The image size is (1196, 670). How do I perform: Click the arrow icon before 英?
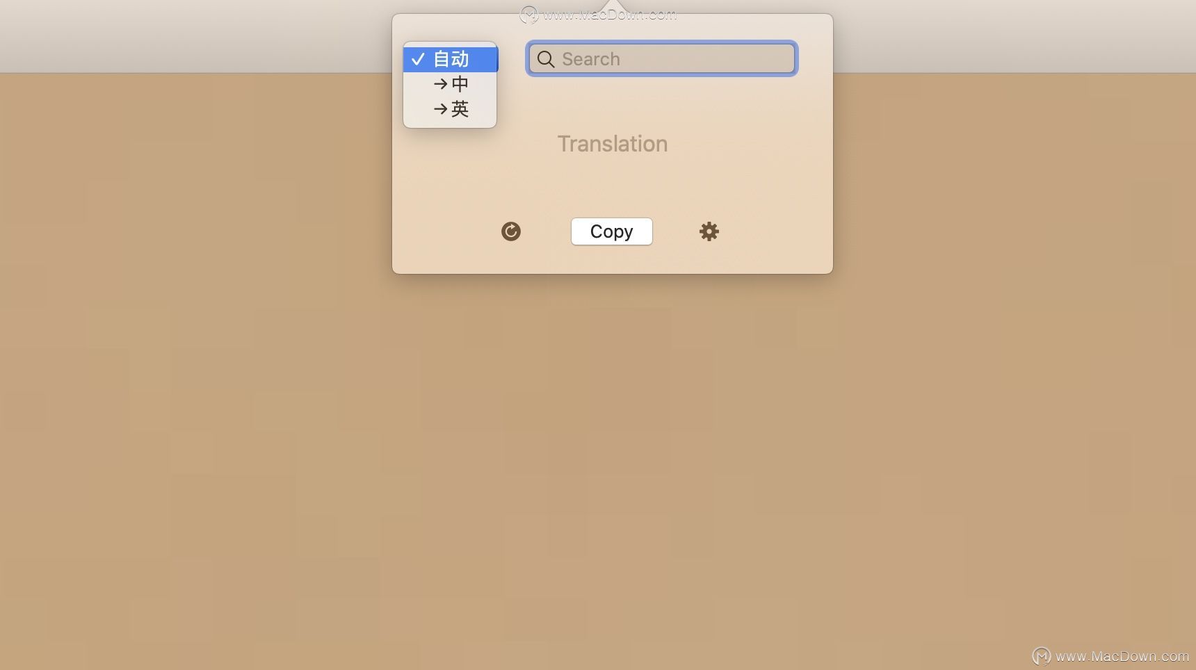click(440, 109)
